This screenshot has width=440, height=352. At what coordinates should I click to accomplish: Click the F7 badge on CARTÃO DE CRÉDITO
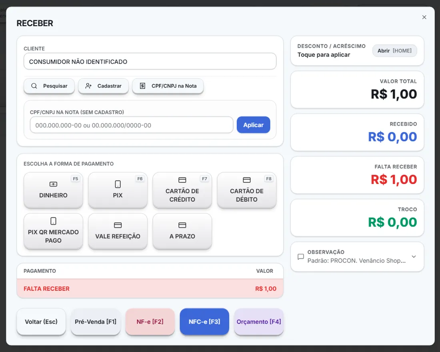point(204,179)
